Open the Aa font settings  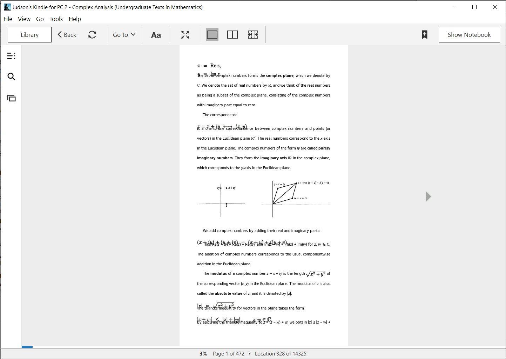click(156, 34)
